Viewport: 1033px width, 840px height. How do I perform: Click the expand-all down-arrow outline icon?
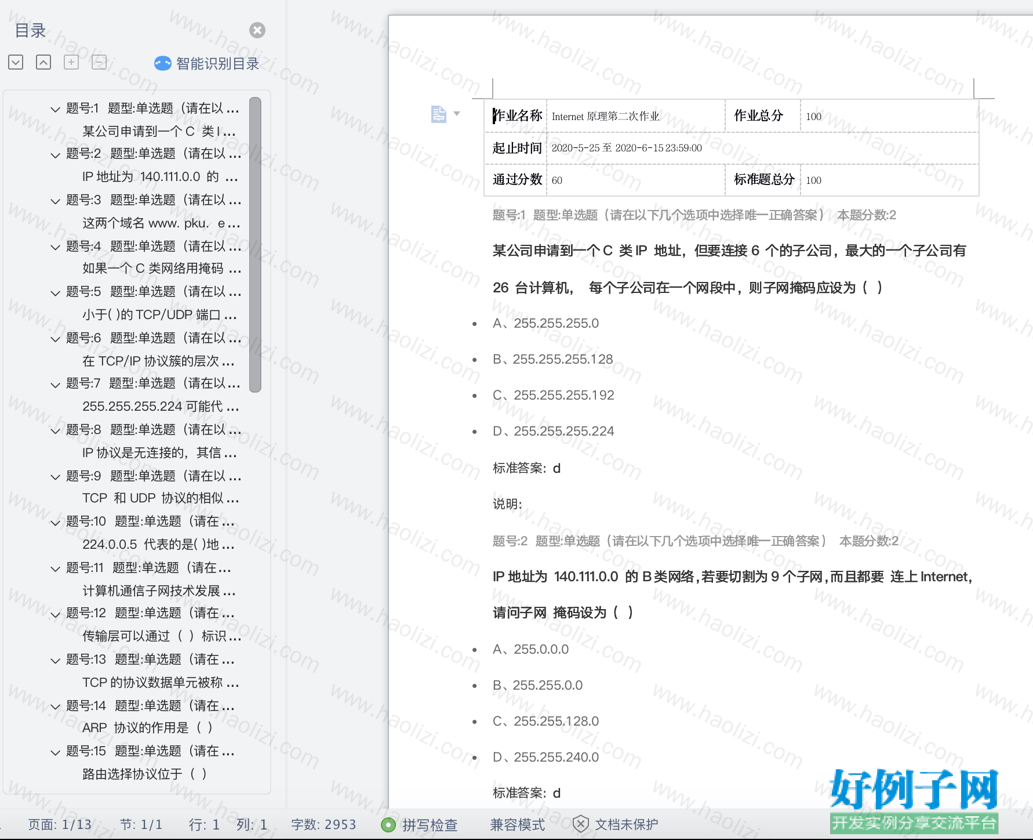[x=16, y=62]
